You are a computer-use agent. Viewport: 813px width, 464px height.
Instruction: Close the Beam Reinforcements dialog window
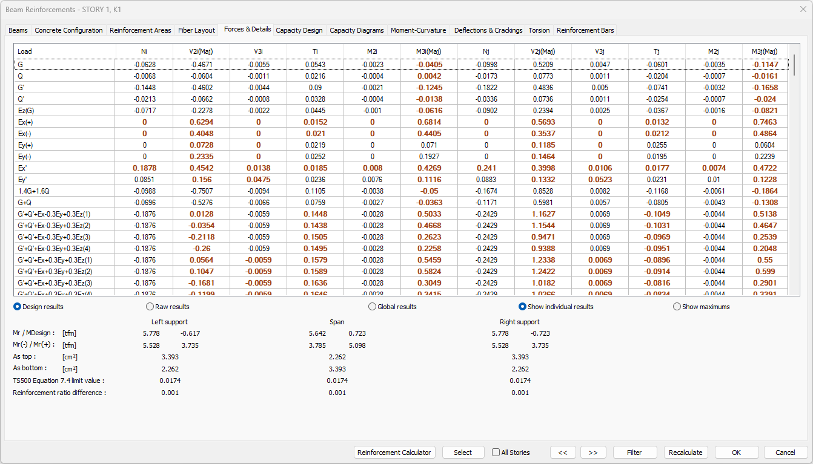[x=803, y=8]
